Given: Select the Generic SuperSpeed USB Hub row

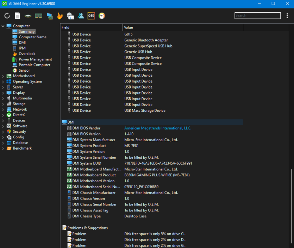Looking at the screenshot, I should (152, 46).
